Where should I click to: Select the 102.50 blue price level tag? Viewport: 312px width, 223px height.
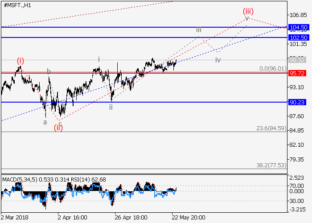pyautogui.click(x=297, y=37)
